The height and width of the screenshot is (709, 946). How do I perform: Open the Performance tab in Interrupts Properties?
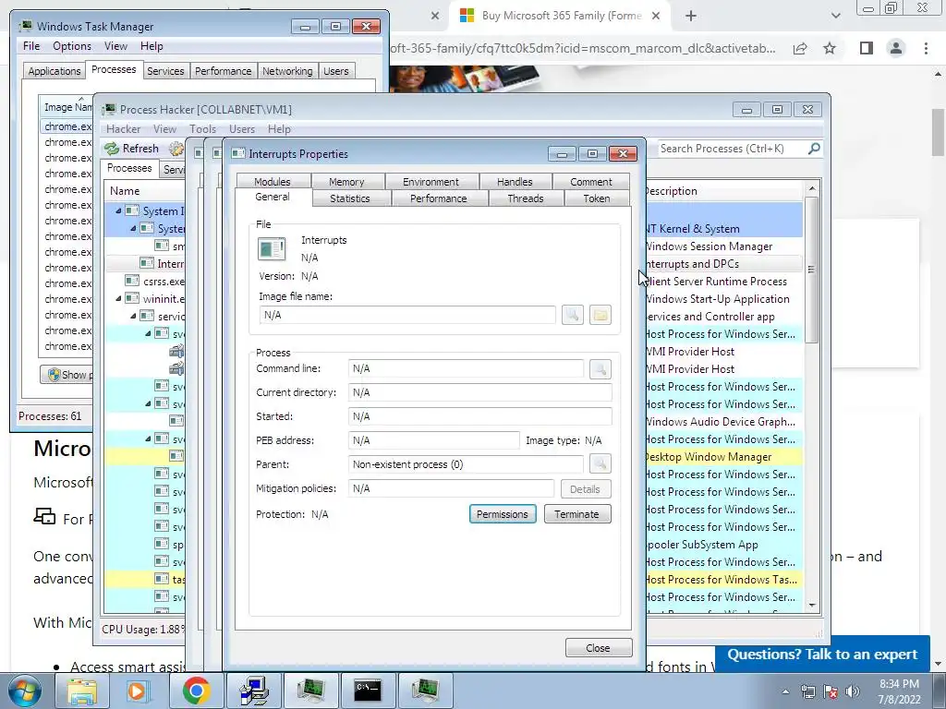[439, 198]
